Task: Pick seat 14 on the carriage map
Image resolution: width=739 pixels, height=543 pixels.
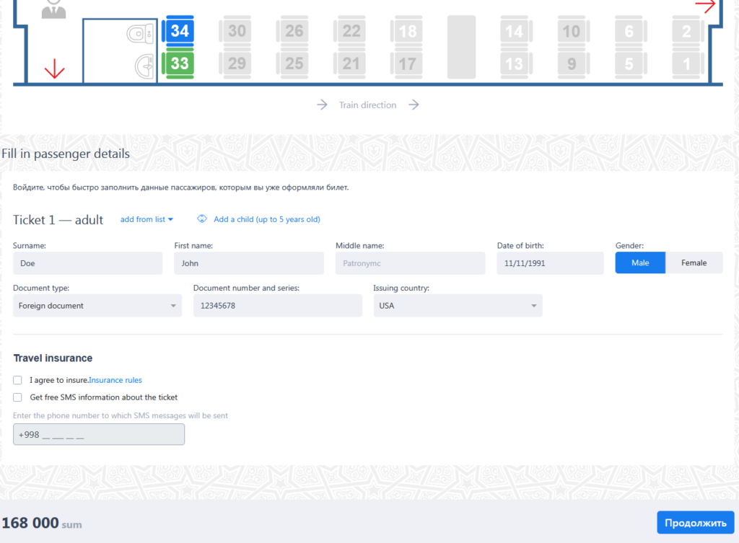Action: click(x=516, y=31)
